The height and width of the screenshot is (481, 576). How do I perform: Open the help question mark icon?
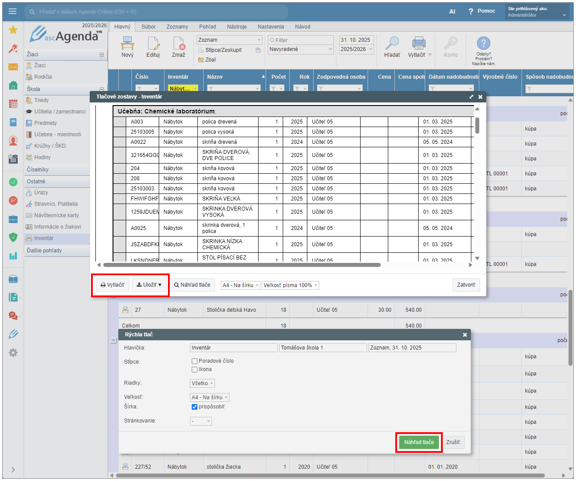[483, 44]
